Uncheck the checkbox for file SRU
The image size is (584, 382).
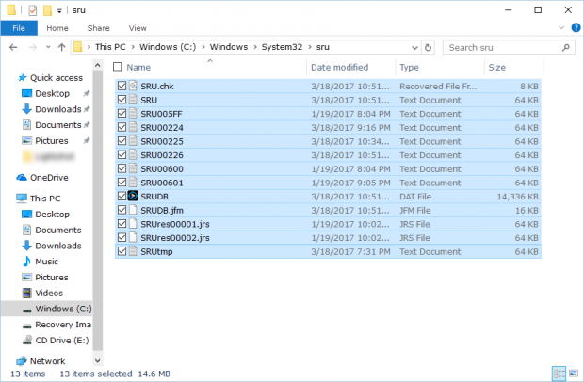(x=122, y=100)
